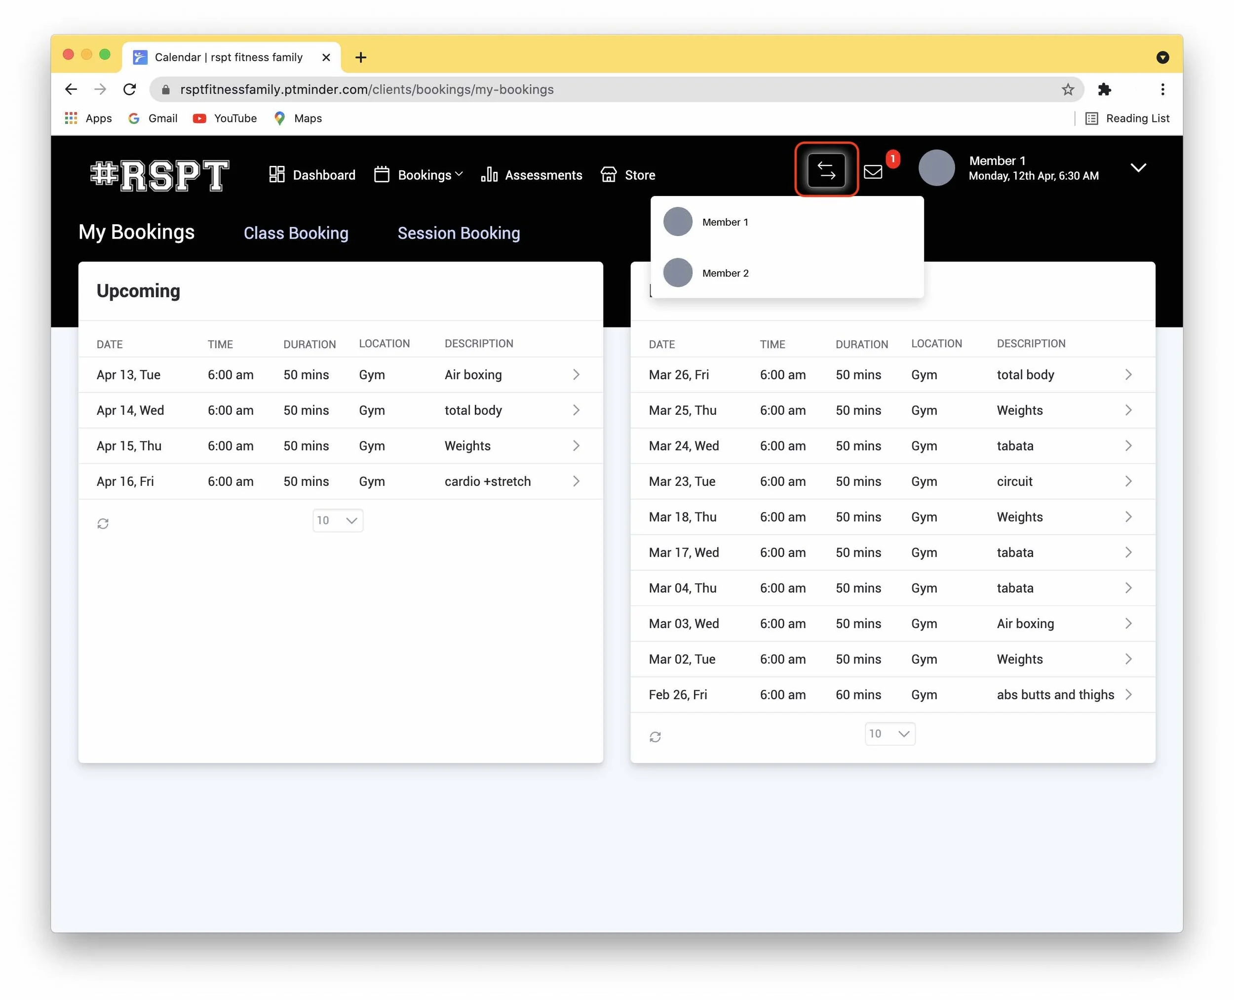Image resolution: width=1234 pixels, height=1000 pixels.
Task: Click the refresh icon under the right bookings table
Action: click(655, 736)
